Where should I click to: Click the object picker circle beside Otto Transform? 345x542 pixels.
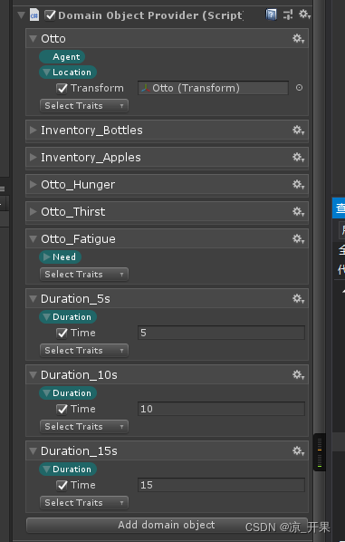[299, 88]
